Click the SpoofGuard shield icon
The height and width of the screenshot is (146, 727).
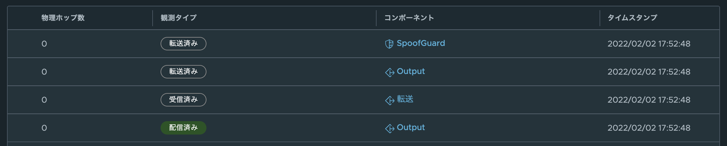[x=389, y=44]
